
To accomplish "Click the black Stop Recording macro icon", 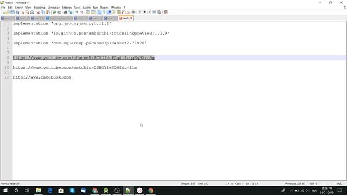I will [144, 12].
